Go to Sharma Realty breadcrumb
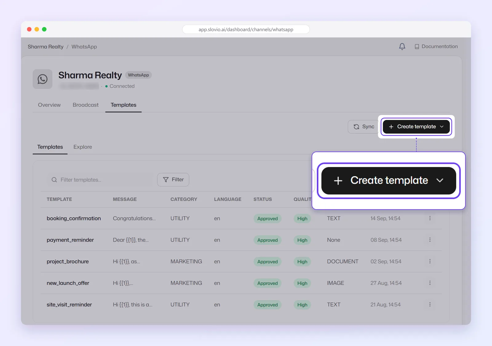Image resolution: width=492 pixels, height=346 pixels. coord(46,47)
